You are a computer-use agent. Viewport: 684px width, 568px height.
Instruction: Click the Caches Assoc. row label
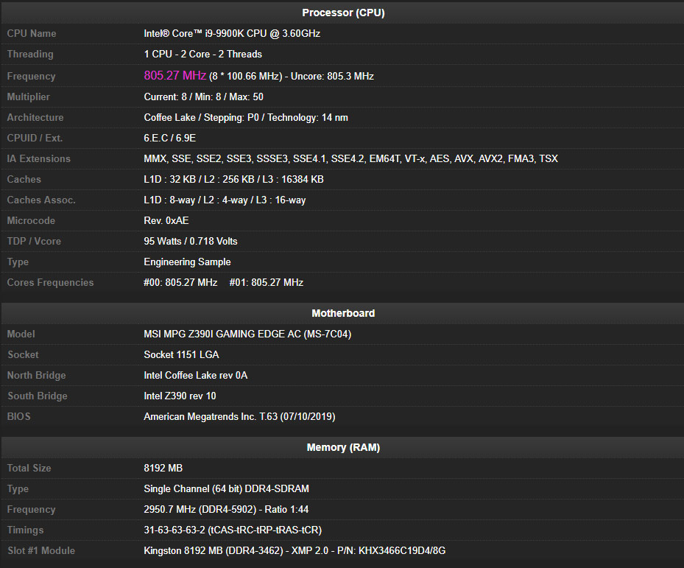pyautogui.click(x=41, y=200)
